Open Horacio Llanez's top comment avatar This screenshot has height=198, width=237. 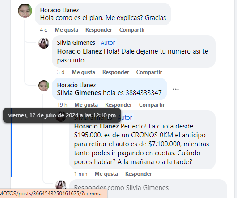pyautogui.click(x=25, y=11)
